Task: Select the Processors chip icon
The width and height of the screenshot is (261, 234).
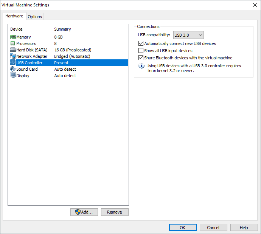Action: tap(13, 43)
